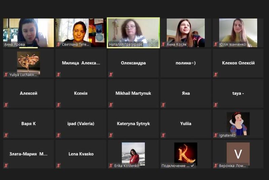Click muted mic icon on Lena Kvasko tile
The image size is (269, 180).
(58, 166)
